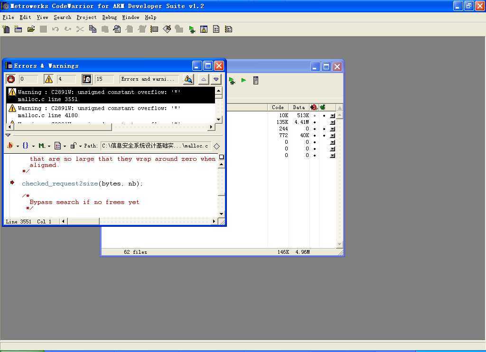Open the Debug menu

[110, 18]
